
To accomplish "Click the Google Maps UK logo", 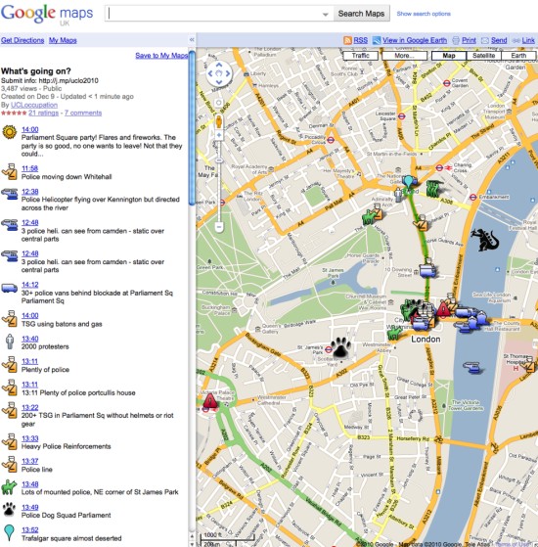I will [47, 15].
